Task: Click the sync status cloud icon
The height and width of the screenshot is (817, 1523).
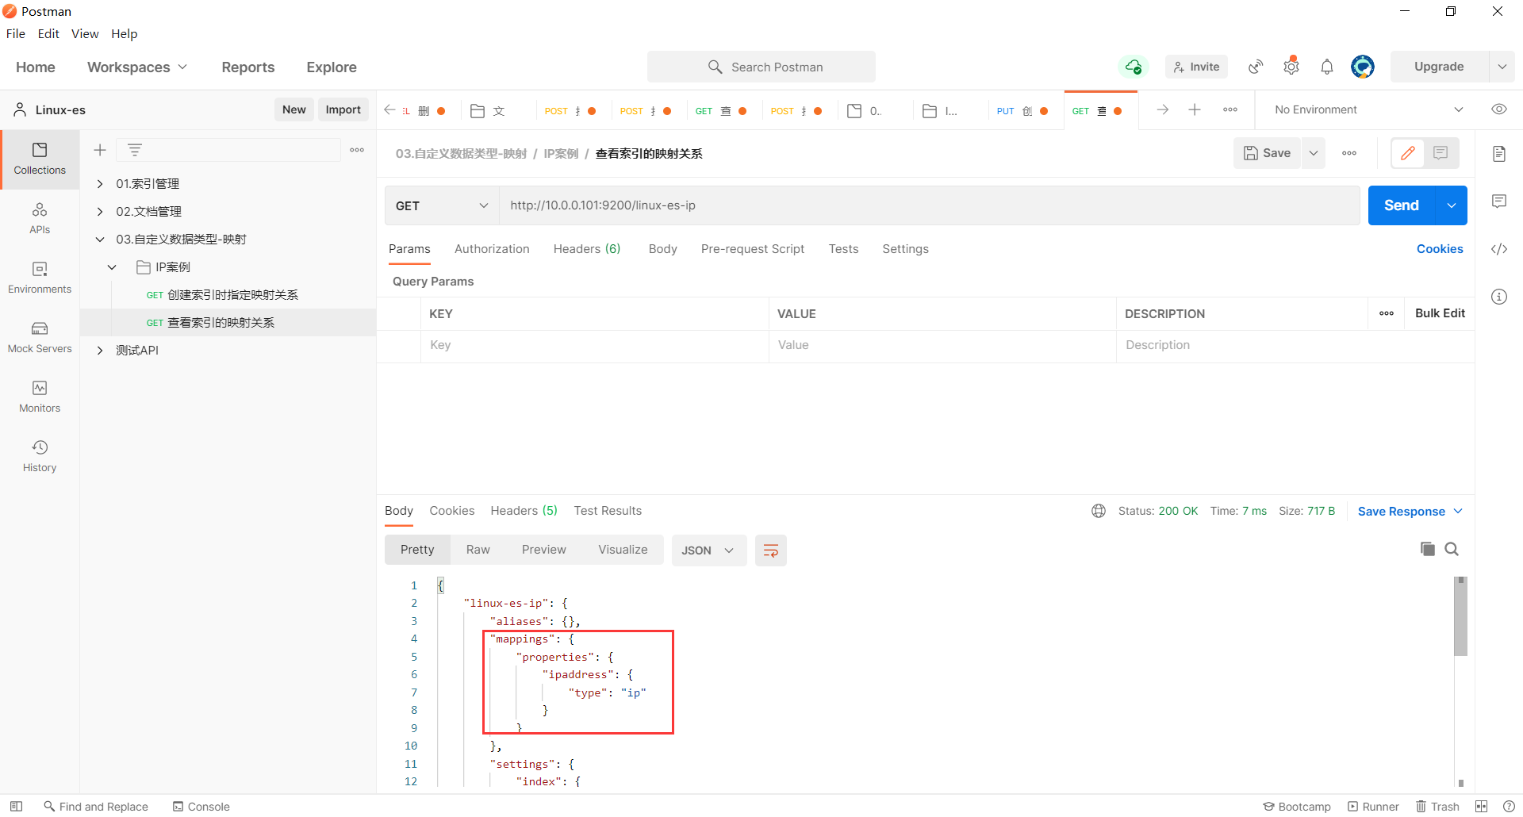Action: (1134, 67)
